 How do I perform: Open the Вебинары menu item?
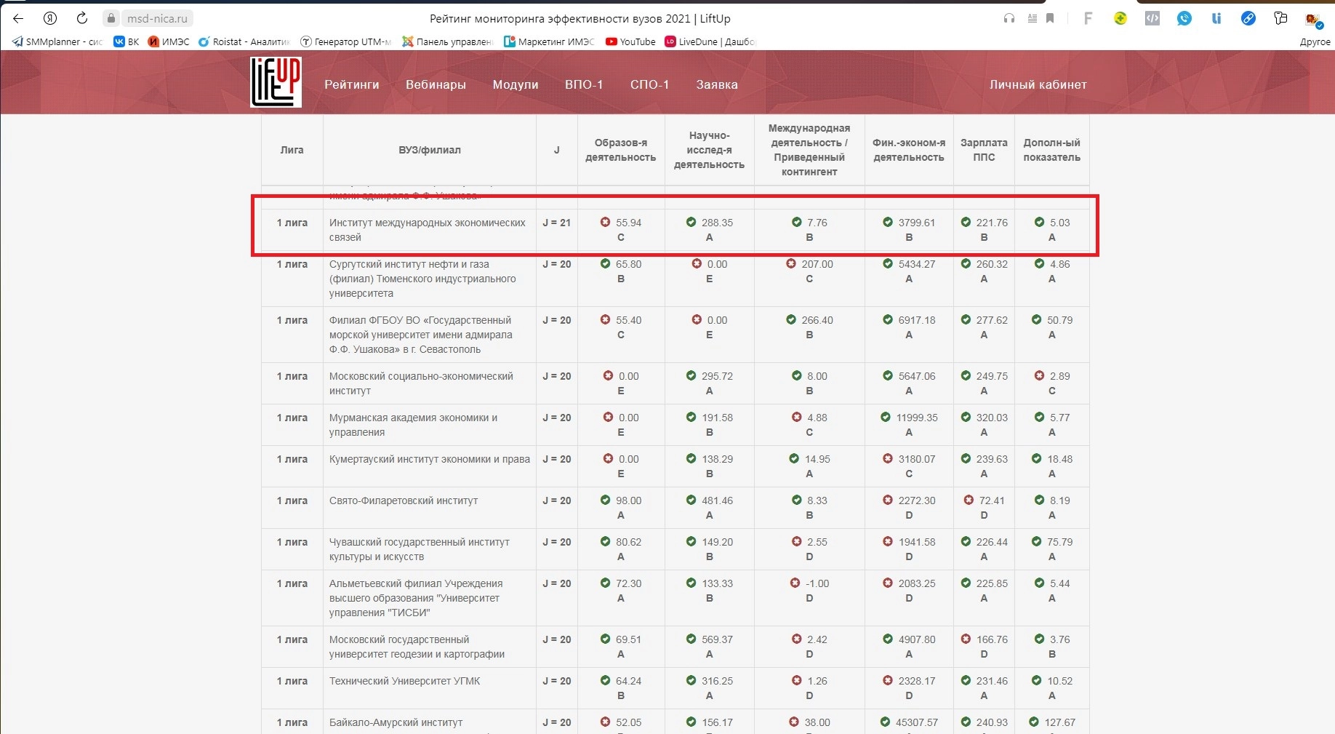click(x=436, y=85)
